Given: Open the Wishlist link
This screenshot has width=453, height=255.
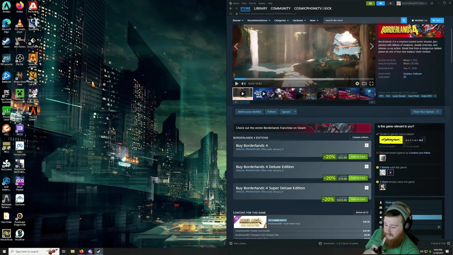Looking at the screenshot, I should click(420, 21).
